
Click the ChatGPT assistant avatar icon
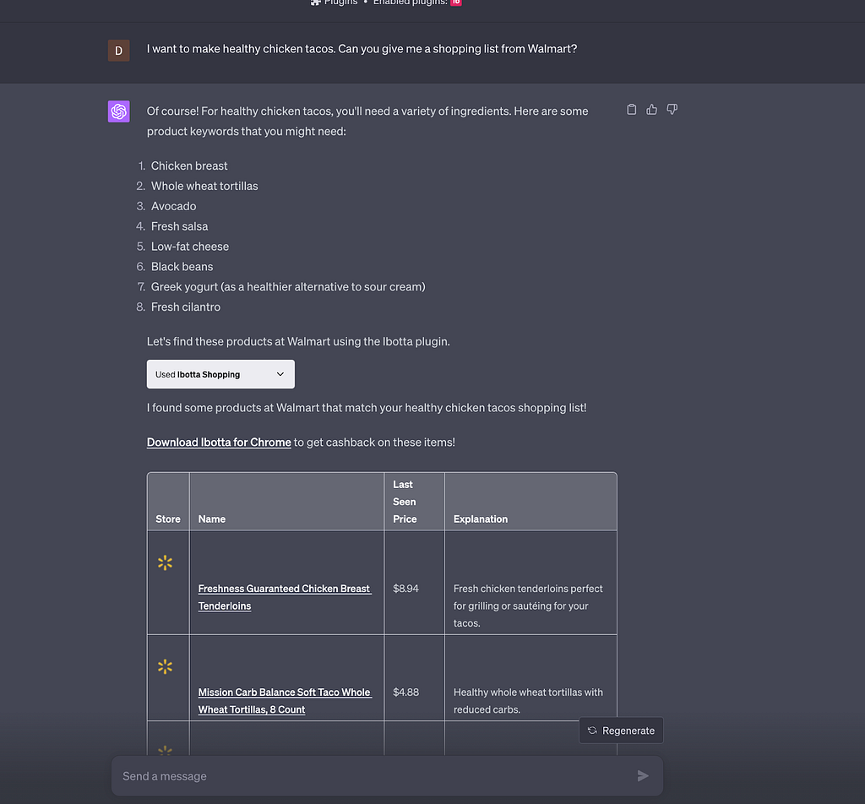point(118,111)
